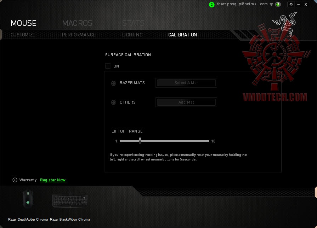317x228 pixels.
Task: Open the settings gear icon
Action: [x=291, y=4]
